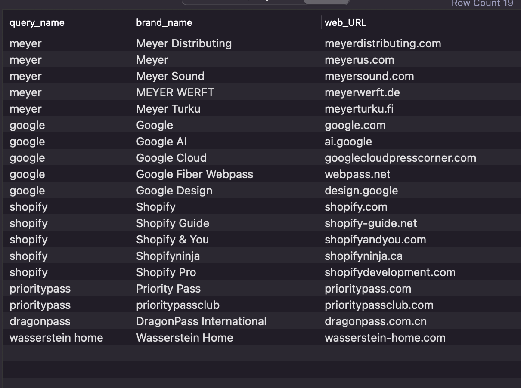Viewport: 521px width, 388px height.
Task: Select the shopifyninja.ca URL cell
Action: (363, 256)
